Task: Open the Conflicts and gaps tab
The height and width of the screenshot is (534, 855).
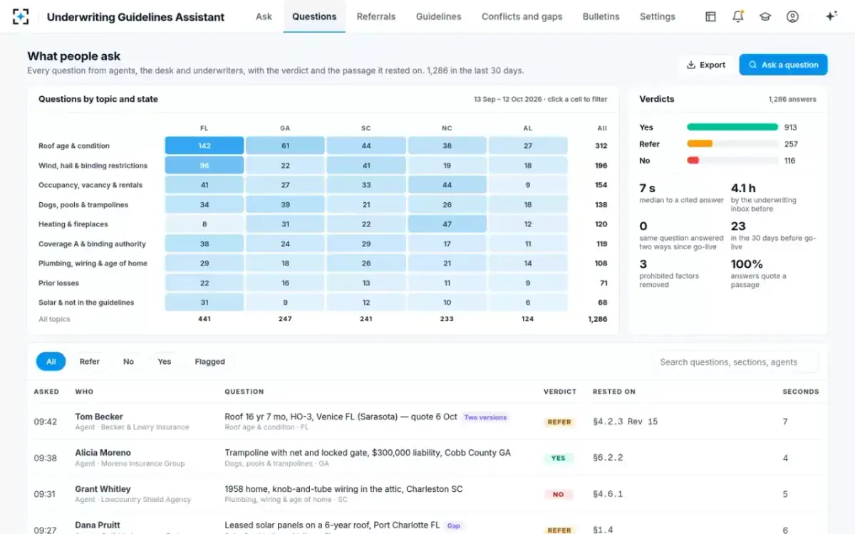Action: (x=522, y=16)
